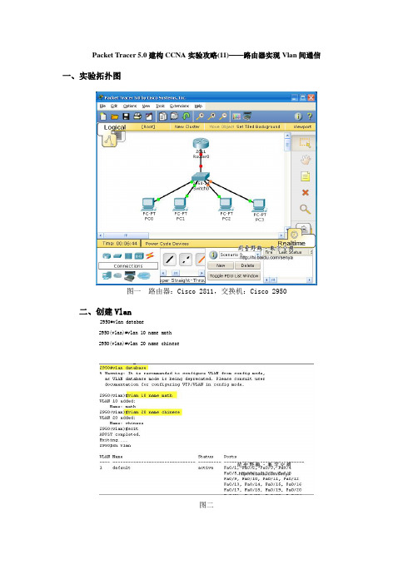413x584 pixels.
Task: Click the Zoom Out magnifier icon
Action: [223, 116]
